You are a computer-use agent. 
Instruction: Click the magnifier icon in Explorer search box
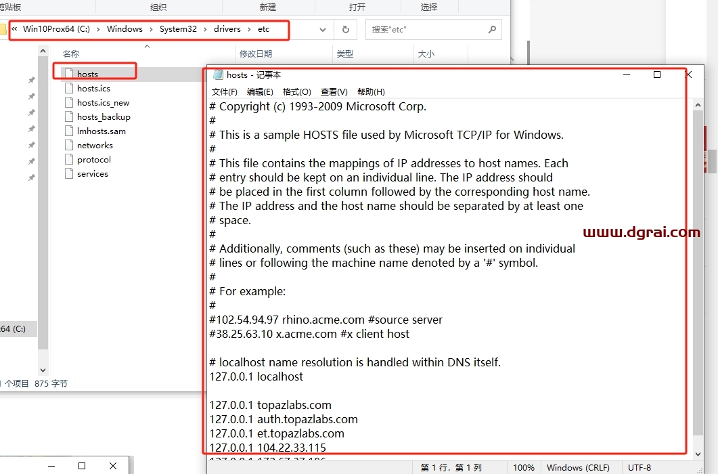point(492,29)
